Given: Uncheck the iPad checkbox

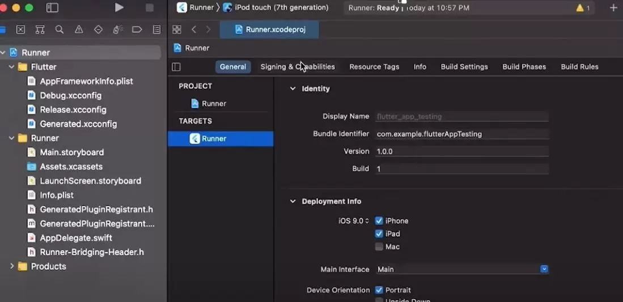Looking at the screenshot, I should tap(379, 233).
